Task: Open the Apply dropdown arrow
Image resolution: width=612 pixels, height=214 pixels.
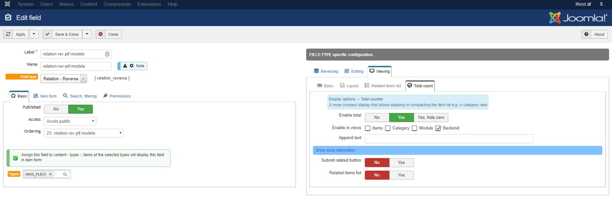Action: [34, 34]
